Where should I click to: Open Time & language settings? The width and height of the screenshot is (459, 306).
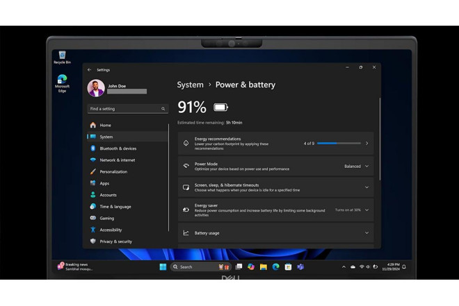point(127,207)
